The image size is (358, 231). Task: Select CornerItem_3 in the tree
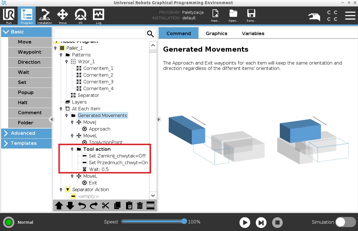tap(98, 82)
